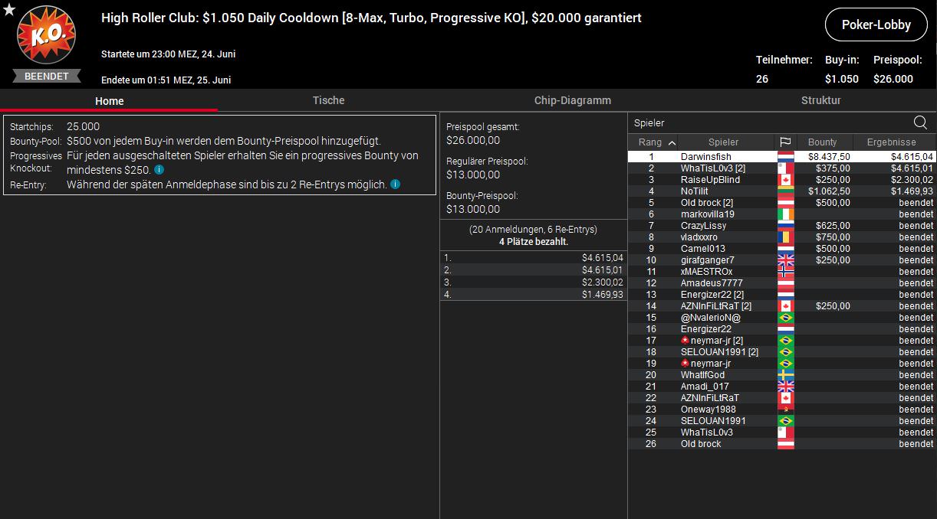The image size is (937, 519).
Task: Sort the list by Bounty column
Action: 822,142
